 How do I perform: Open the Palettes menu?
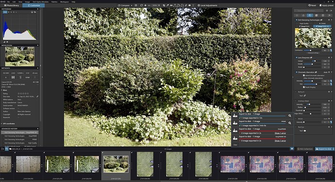[x=54, y=2]
